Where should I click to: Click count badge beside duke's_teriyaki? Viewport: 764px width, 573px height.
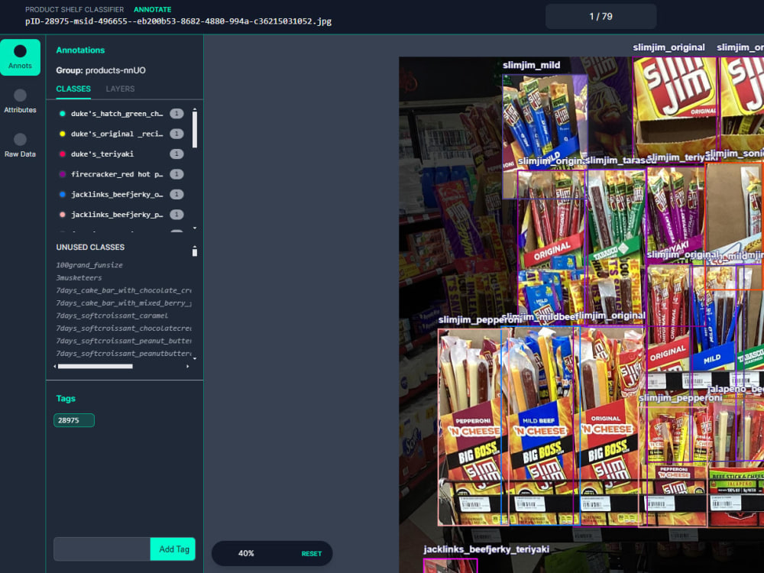(176, 154)
